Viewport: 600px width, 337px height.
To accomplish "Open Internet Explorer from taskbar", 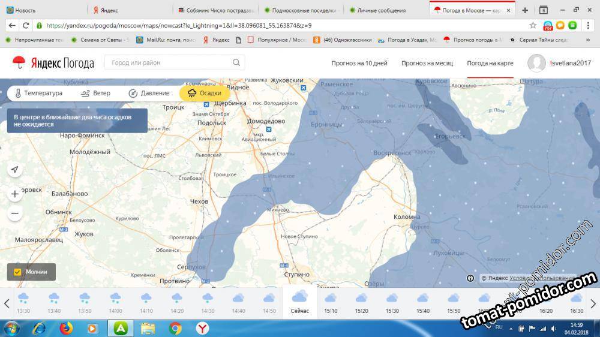I will 39,329.
